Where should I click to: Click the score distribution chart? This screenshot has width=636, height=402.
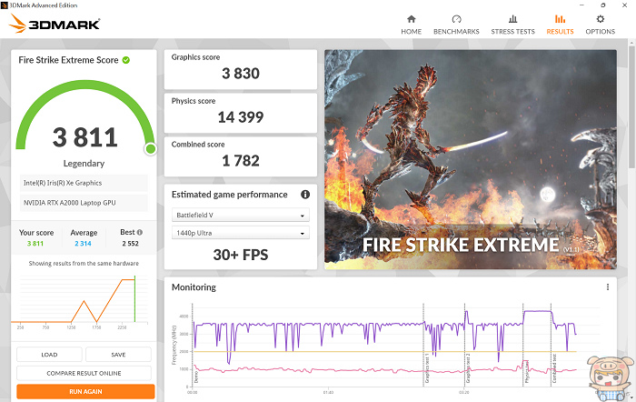[81, 301]
